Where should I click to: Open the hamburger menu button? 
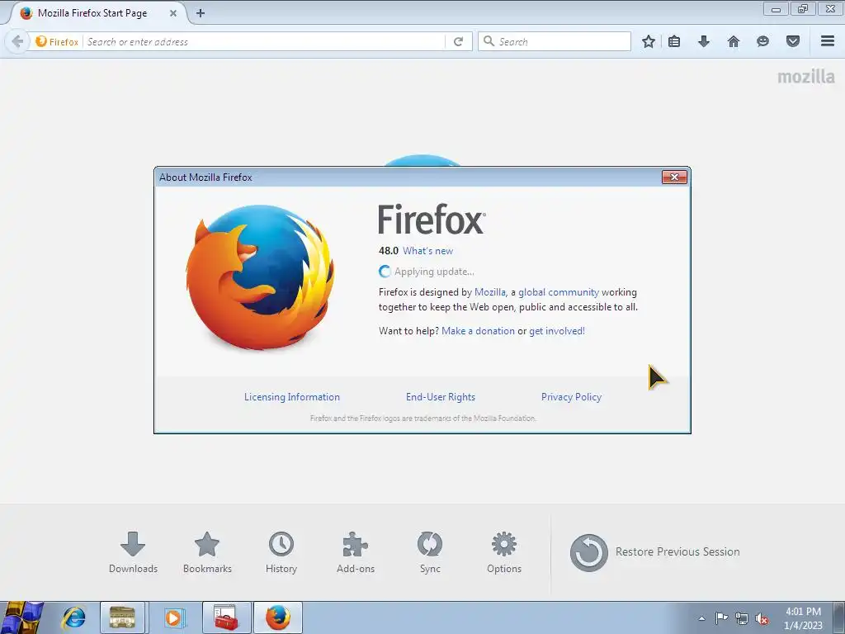828,41
